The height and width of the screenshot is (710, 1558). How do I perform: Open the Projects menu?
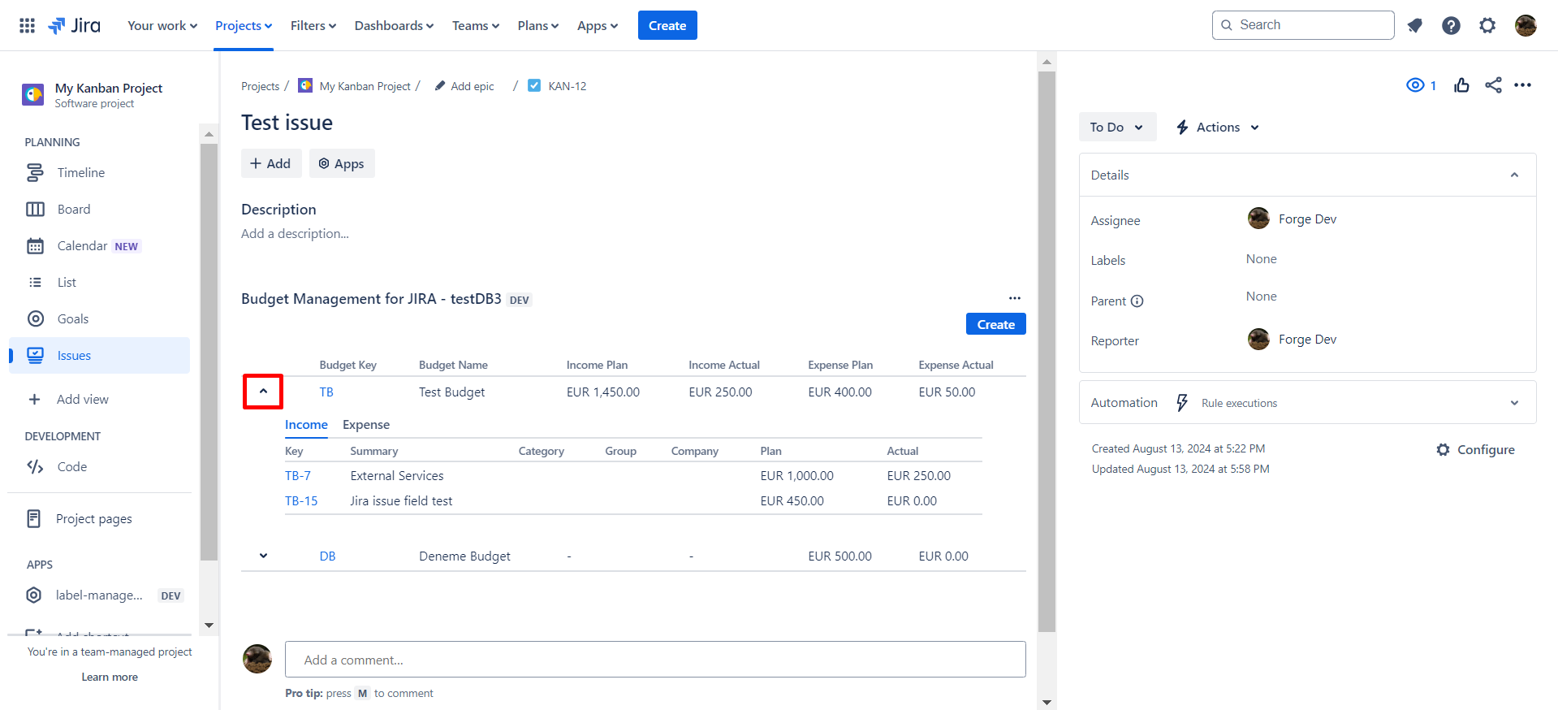point(244,25)
